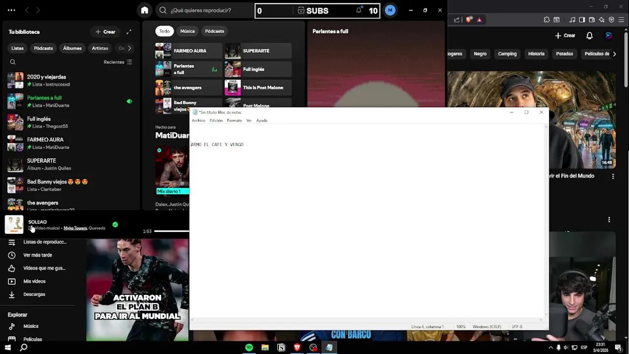The width and height of the screenshot is (629, 354).
Task: Filter library by Artistas
Action: pos(100,48)
